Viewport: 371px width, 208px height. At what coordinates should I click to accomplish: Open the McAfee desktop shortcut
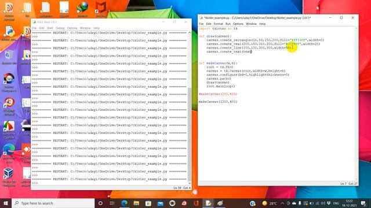tap(101, 9)
